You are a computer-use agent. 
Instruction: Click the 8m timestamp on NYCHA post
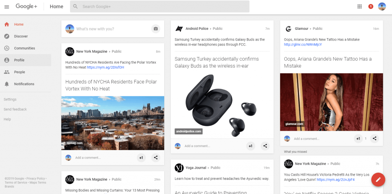(x=158, y=52)
